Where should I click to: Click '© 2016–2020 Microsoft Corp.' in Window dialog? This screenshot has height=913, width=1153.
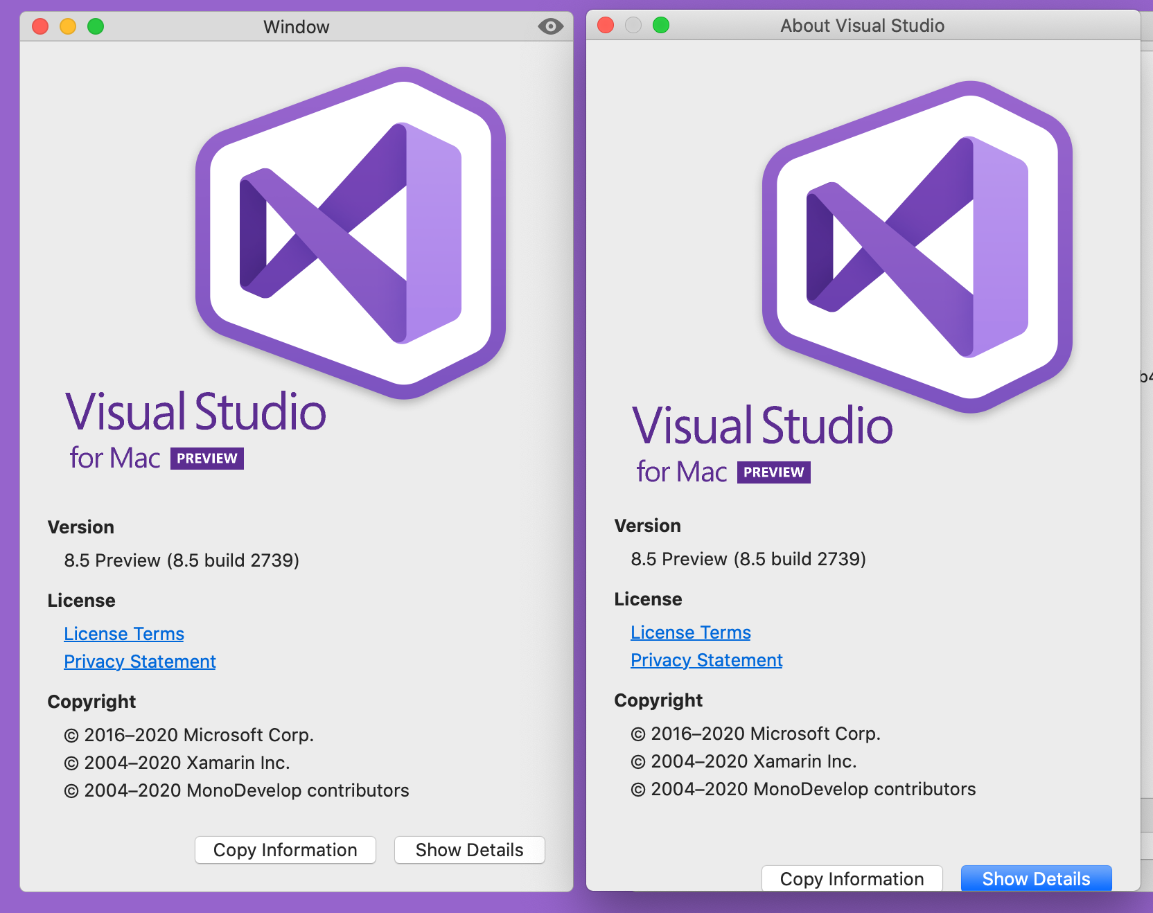[x=188, y=735]
